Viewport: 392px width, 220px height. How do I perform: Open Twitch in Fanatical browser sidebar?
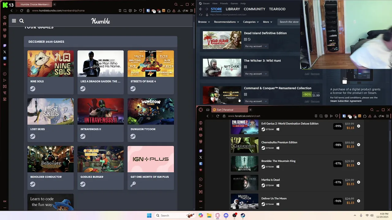(x=201, y=151)
